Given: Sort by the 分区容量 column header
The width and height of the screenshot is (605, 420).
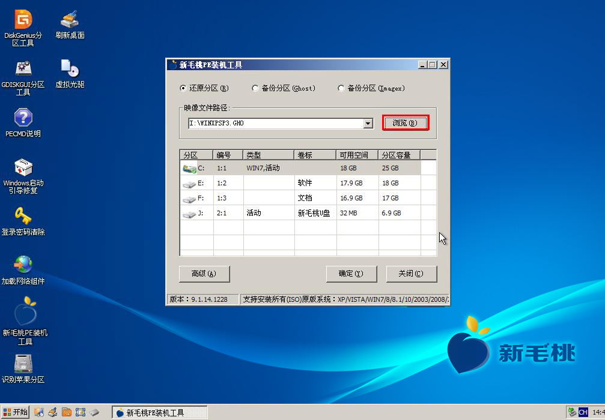Looking at the screenshot, I should [400, 155].
